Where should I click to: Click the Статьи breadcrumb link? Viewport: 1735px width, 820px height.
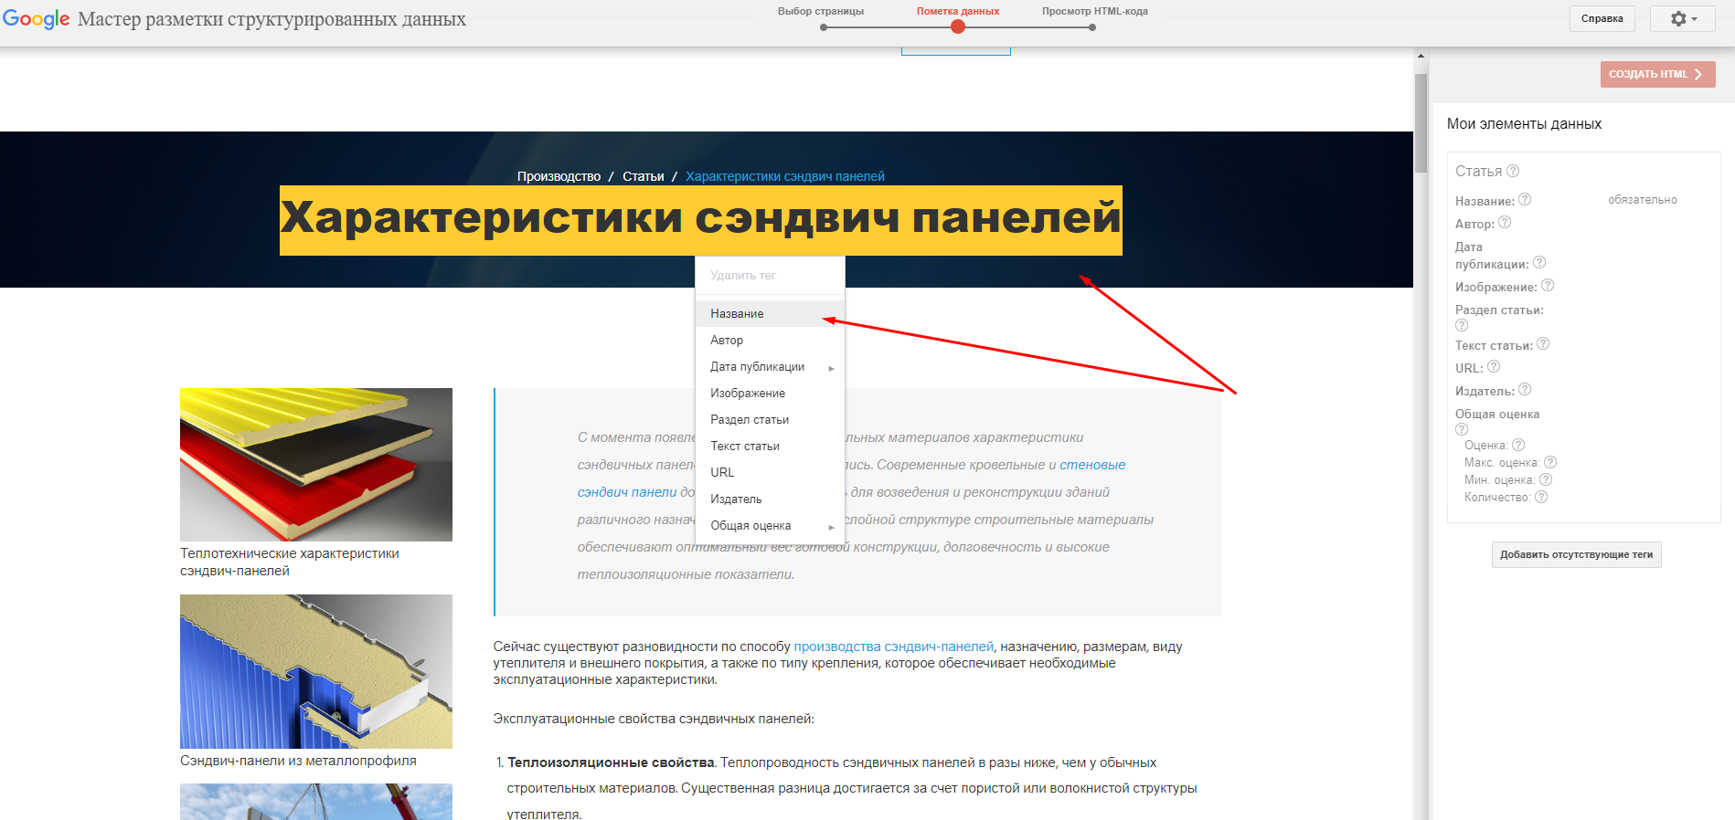644,176
